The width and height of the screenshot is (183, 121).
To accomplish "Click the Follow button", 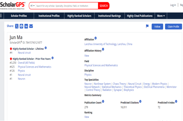I will 157,27.
